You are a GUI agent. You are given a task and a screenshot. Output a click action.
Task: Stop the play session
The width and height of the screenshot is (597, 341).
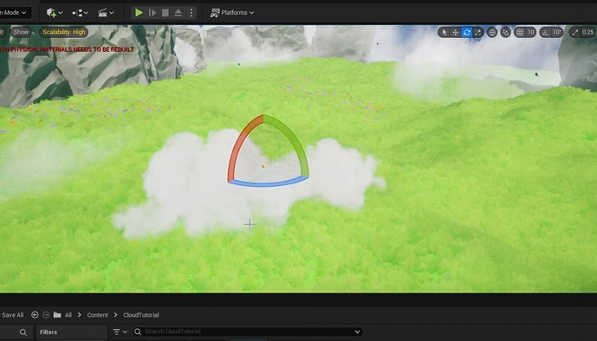tap(165, 12)
